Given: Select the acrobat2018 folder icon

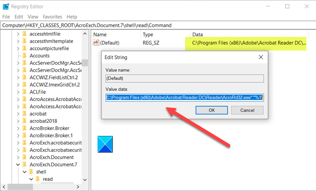Looking at the screenshot, I should (x=24, y=121).
